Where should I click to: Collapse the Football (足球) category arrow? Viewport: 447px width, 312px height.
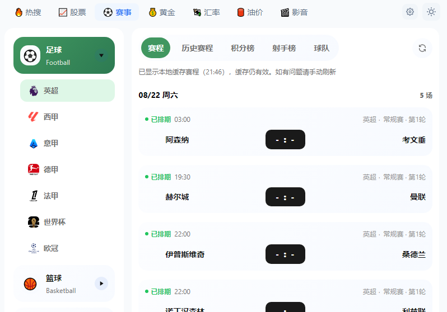pos(101,55)
